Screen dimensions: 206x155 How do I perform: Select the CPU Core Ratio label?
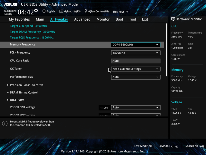[20, 61]
